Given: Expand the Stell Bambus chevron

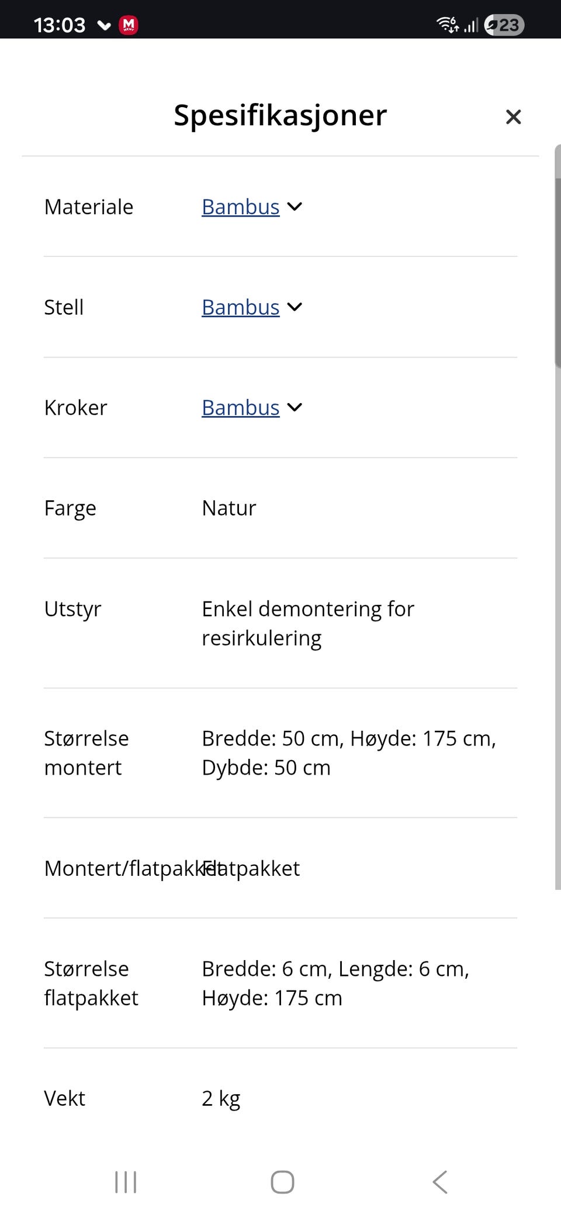Looking at the screenshot, I should click(295, 307).
